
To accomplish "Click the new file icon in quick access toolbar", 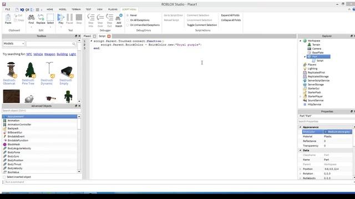I will [x=17, y=9].
